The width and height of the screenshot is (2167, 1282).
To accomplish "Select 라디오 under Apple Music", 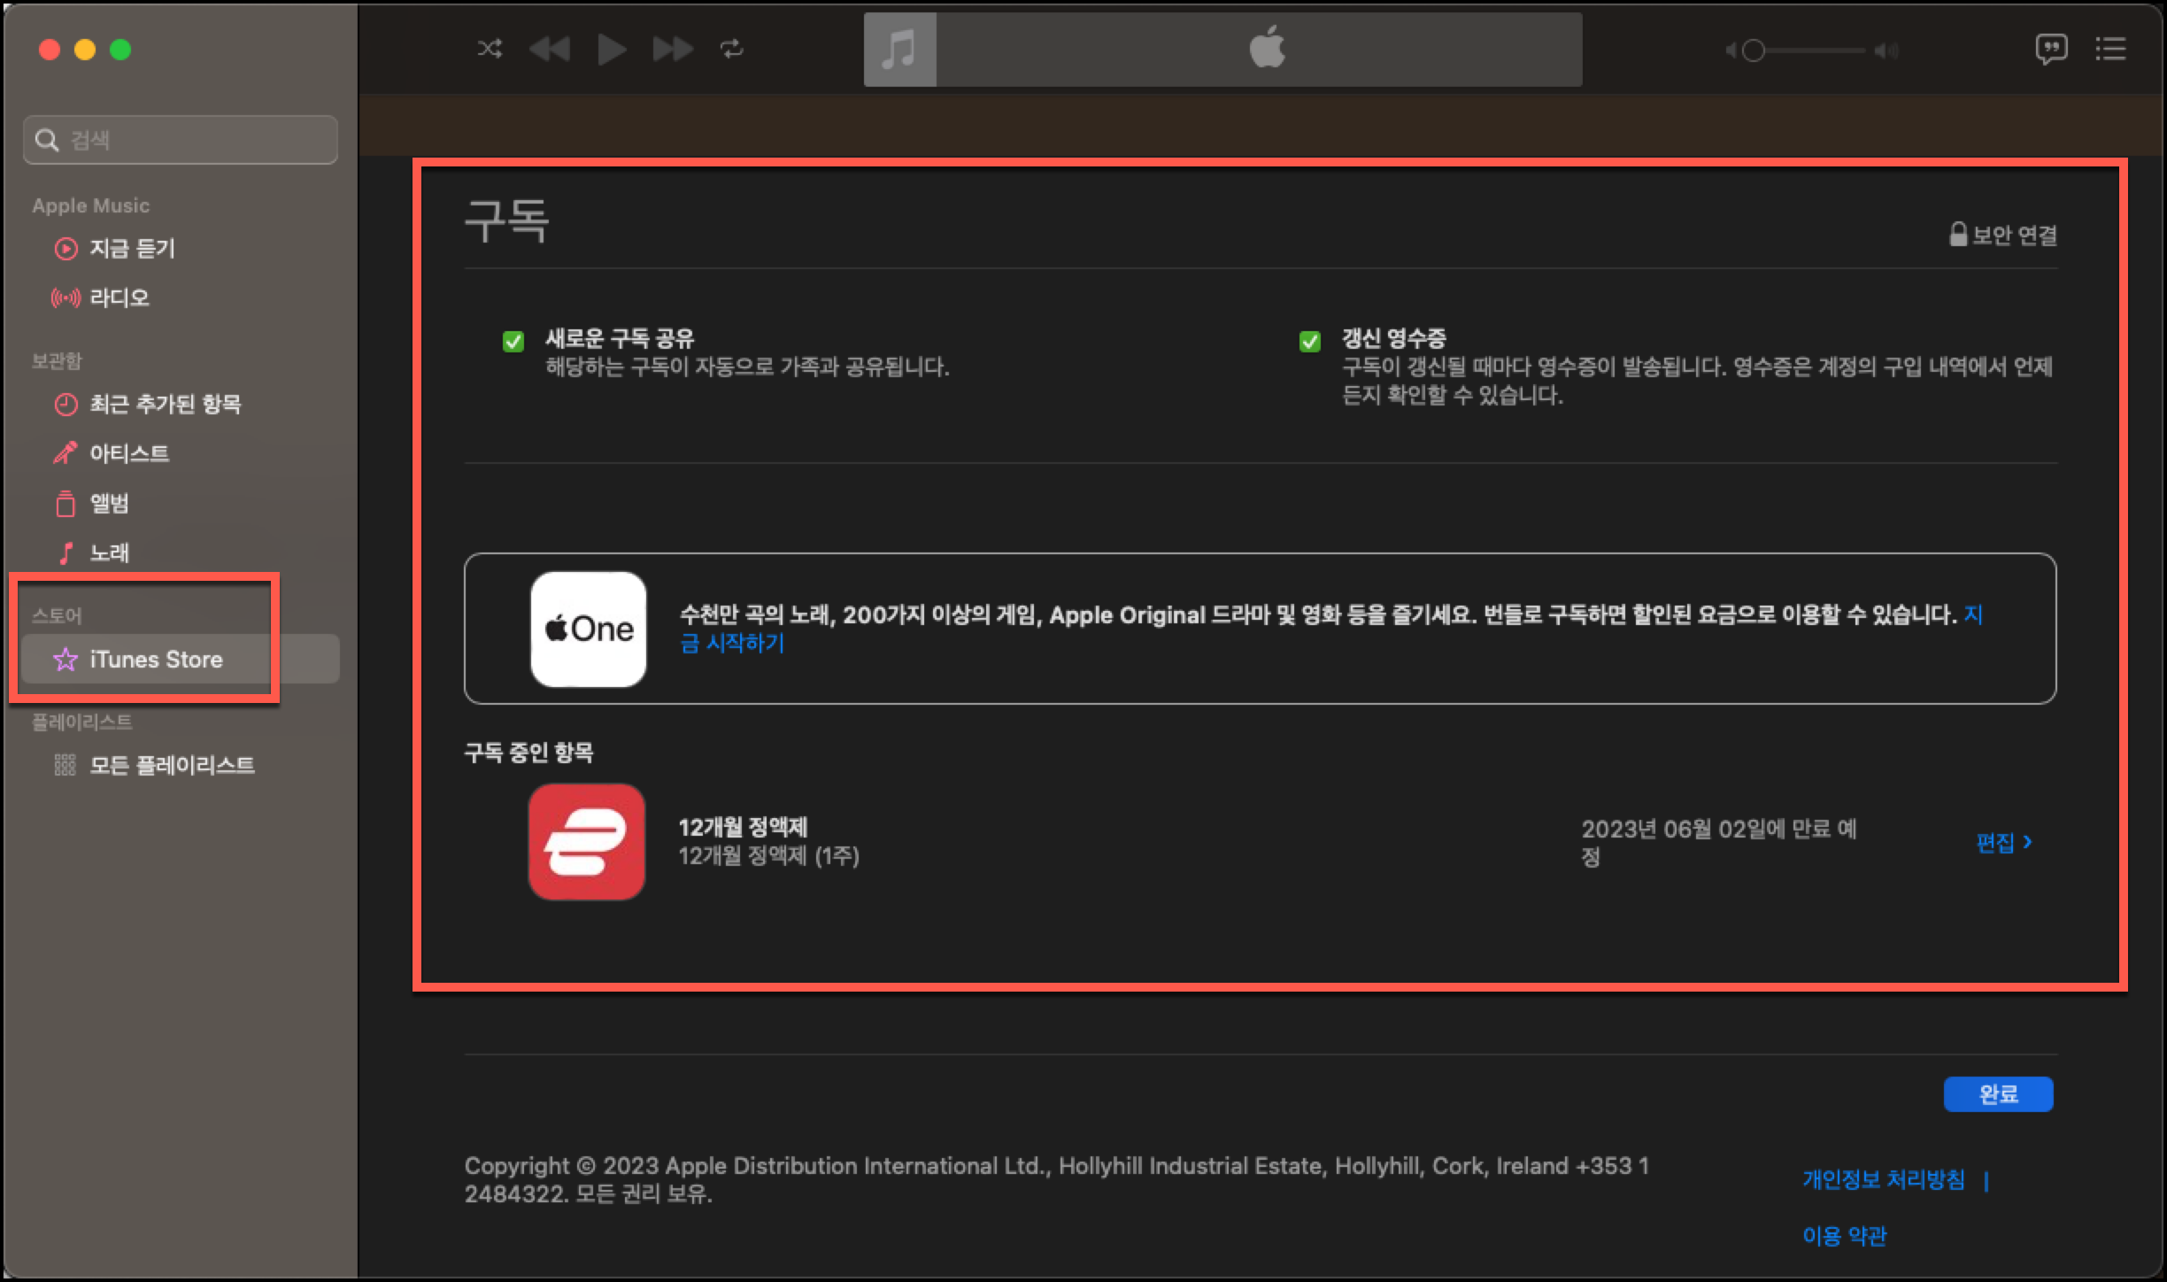I will coord(120,297).
